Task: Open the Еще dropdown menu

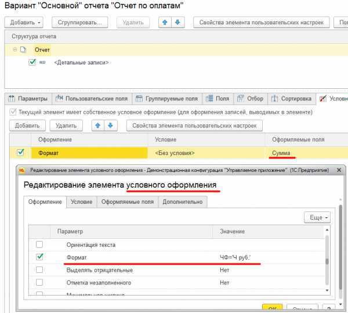Action: pyautogui.click(x=317, y=218)
